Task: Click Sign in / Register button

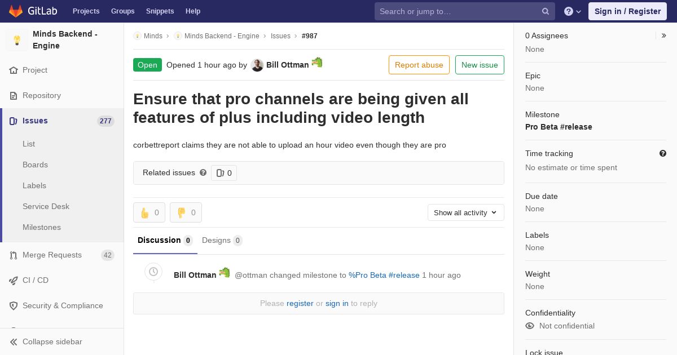Action: pyautogui.click(x=627, y=11)
